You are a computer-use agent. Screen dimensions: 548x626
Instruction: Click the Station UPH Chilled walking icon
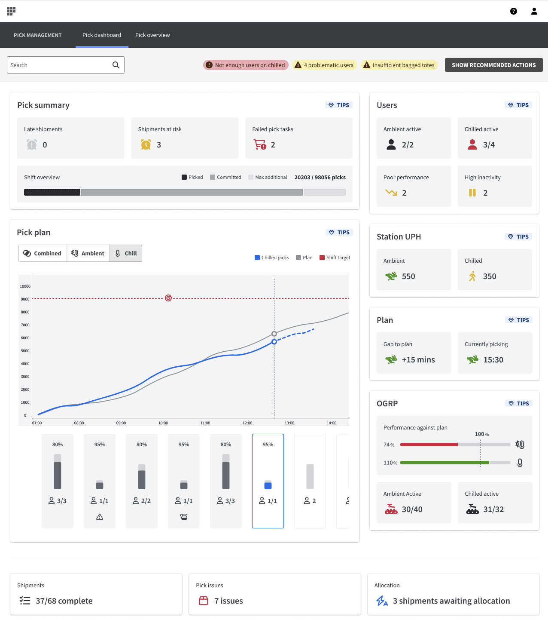pyautogui.click(x=472, y=276)
